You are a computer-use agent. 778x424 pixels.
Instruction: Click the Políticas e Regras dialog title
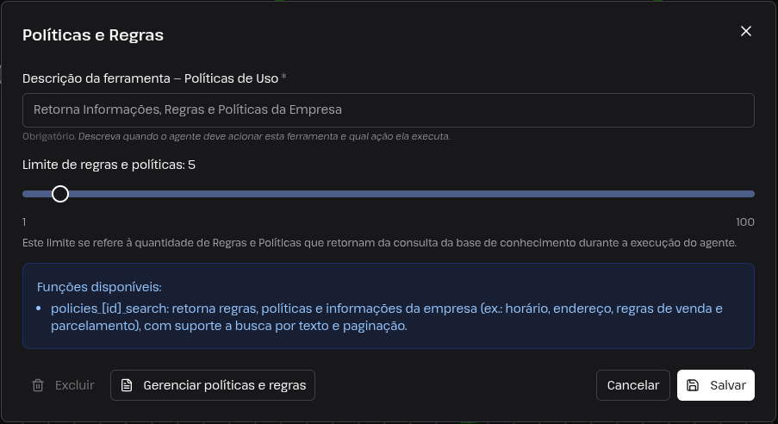coord(93,35)
